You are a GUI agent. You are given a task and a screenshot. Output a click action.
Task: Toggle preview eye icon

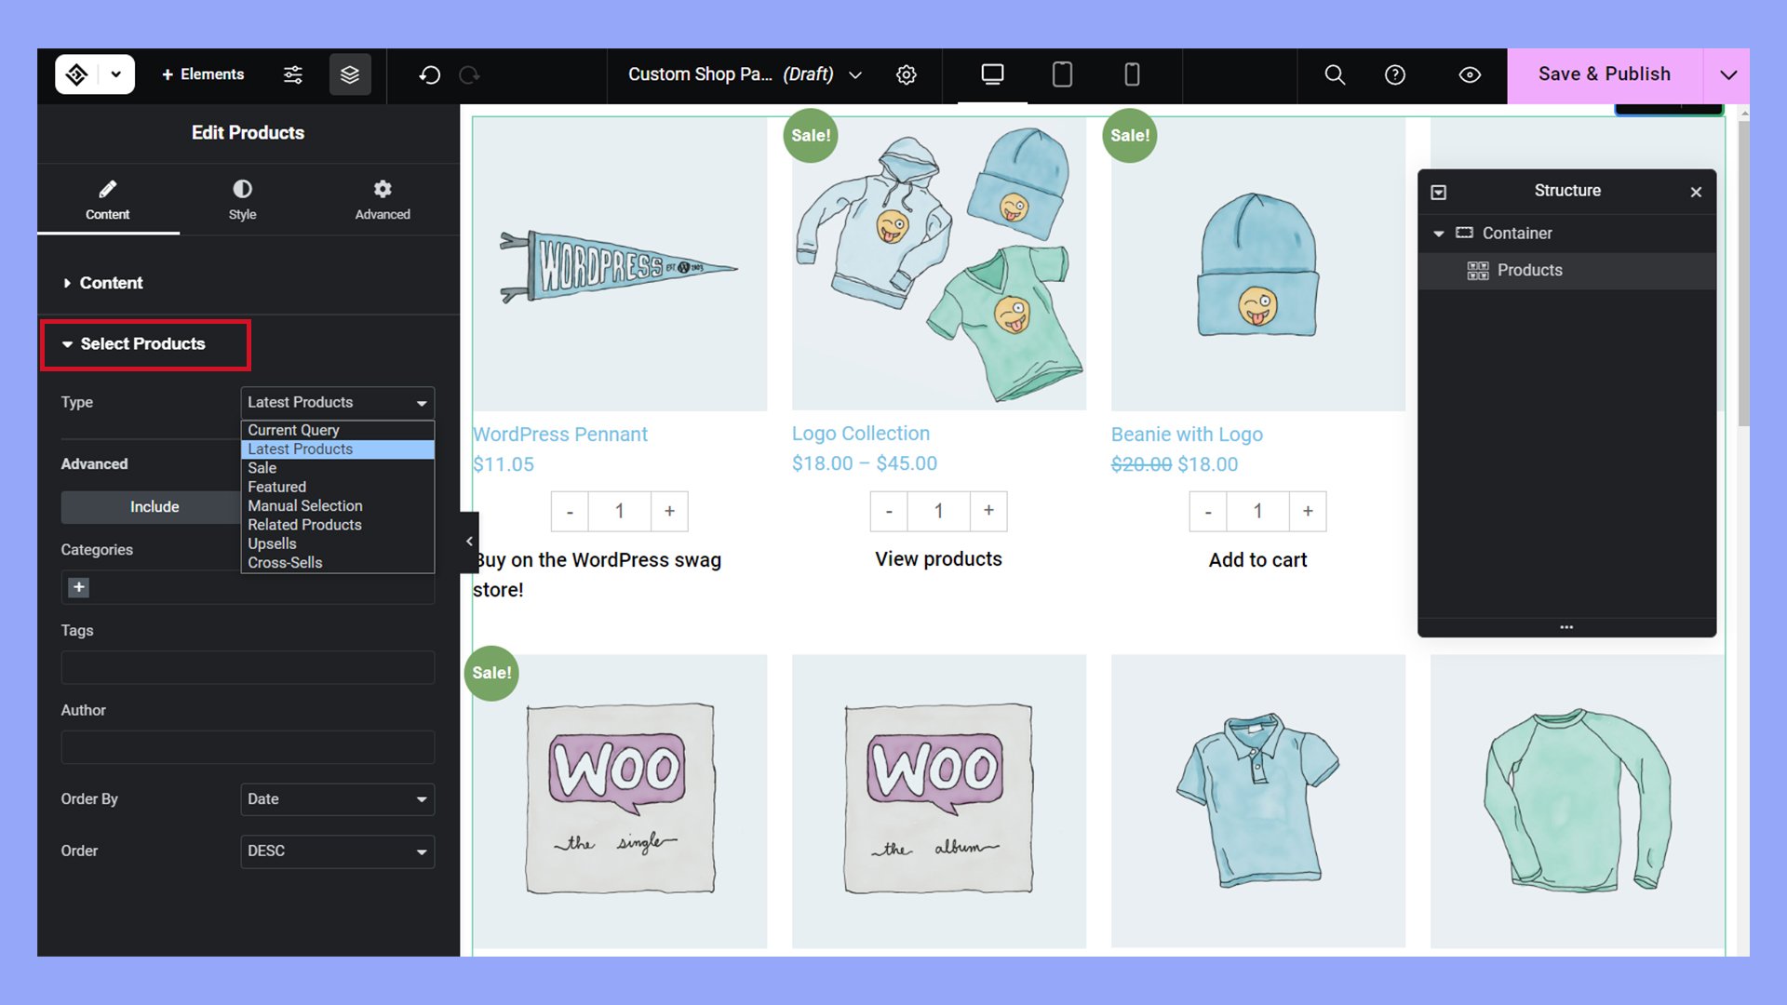(1470, 74)
